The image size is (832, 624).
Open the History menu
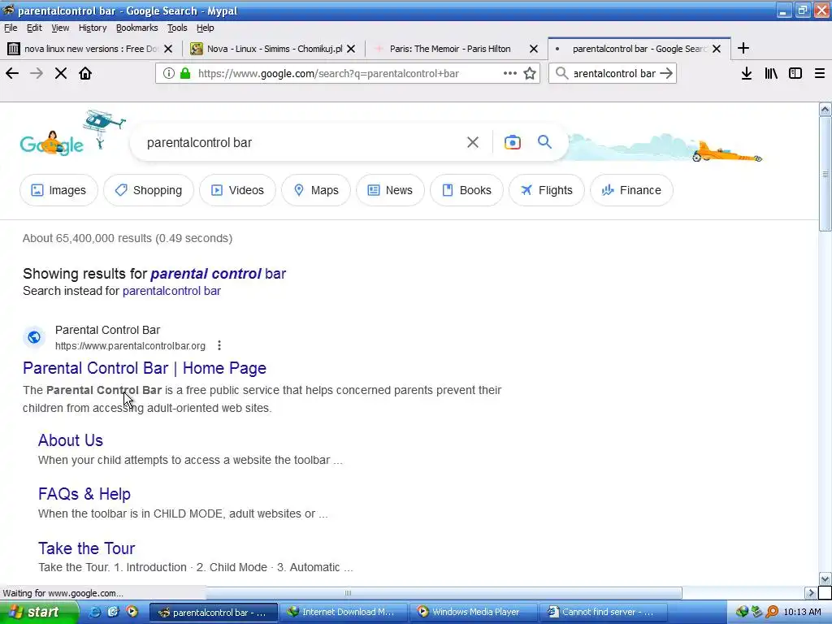click(93, 28)
